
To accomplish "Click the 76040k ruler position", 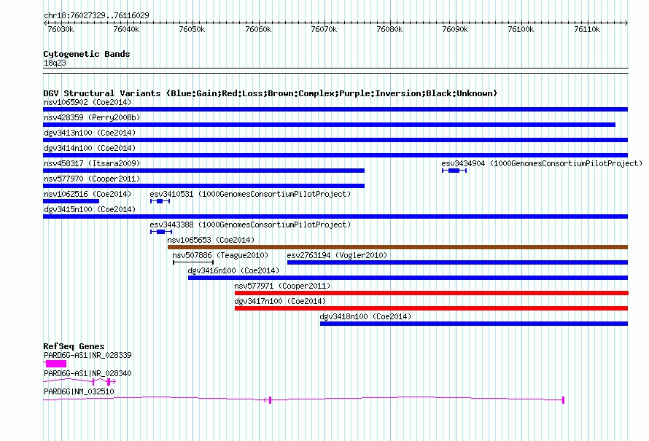I will 126,29.
